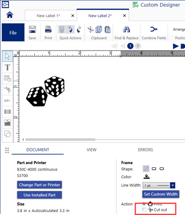The width and height of the screenshot is (185, 215).
Task: Open the VIEW panel tab
Action: (x=91, y=149)
